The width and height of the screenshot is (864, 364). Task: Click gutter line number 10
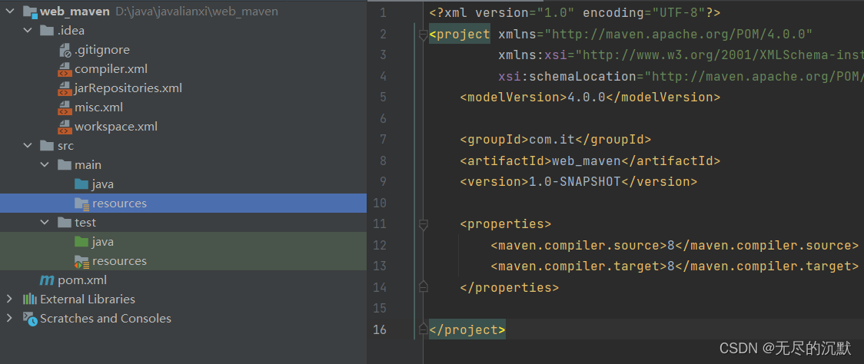380,204
